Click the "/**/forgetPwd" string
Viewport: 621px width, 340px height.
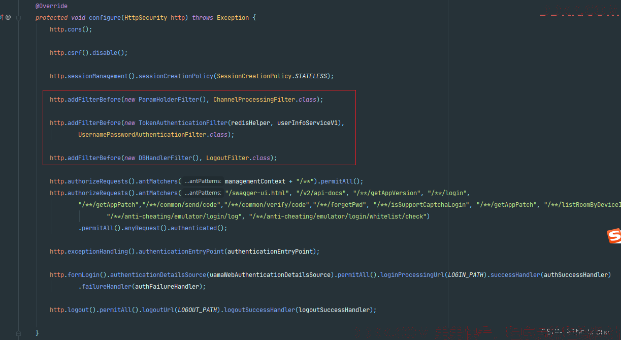point(340,205)
